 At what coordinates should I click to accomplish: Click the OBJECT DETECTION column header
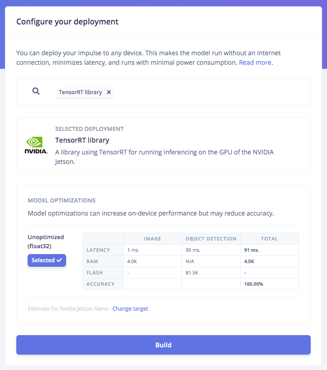pos(211,239)
